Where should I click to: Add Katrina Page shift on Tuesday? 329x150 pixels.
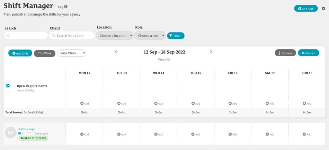point(121,134)
